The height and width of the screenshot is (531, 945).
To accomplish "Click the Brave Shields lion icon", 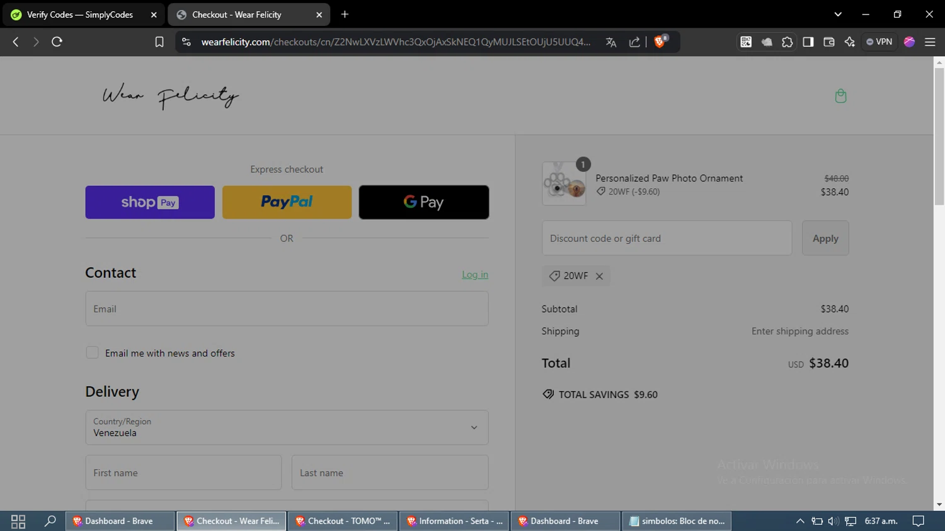I will (660, 42).
